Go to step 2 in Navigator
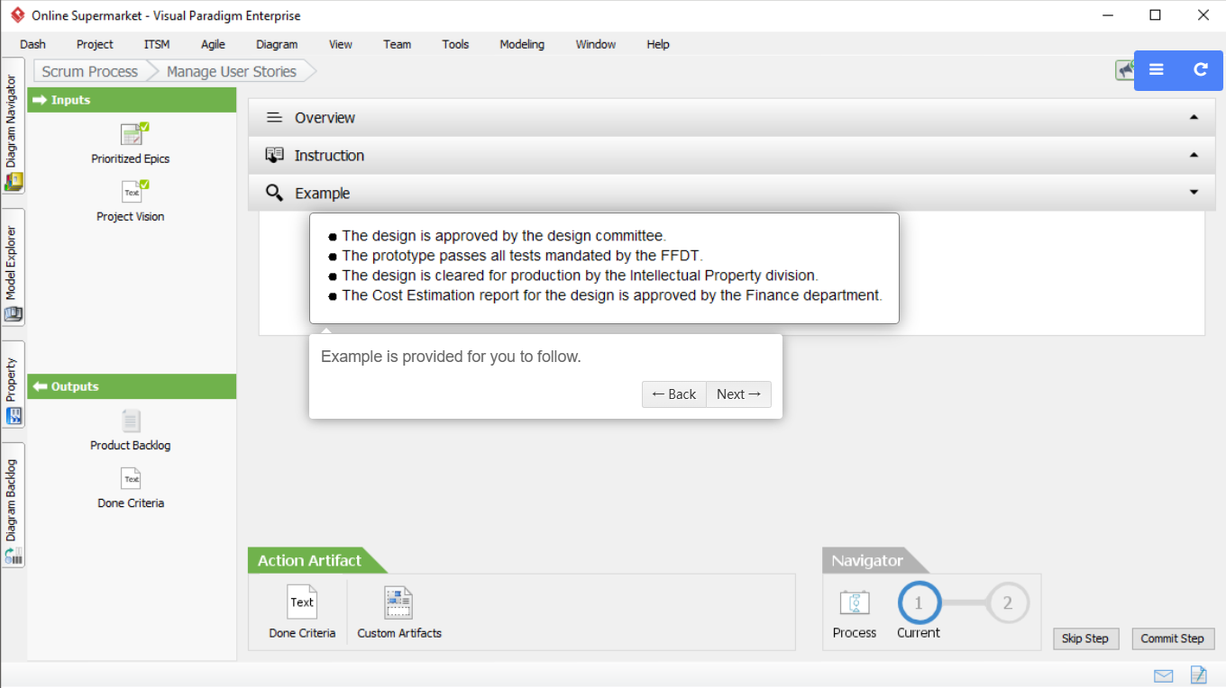This screenshot has height=688, width=1226. pos(1008,603)
